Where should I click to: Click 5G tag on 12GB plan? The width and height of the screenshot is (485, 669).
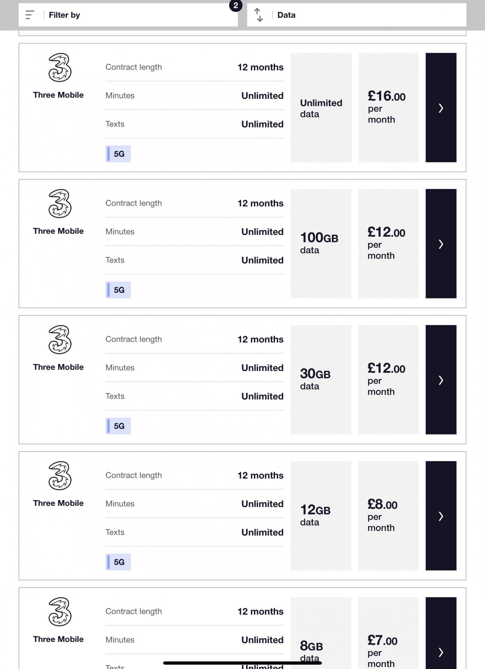(118, 562)
